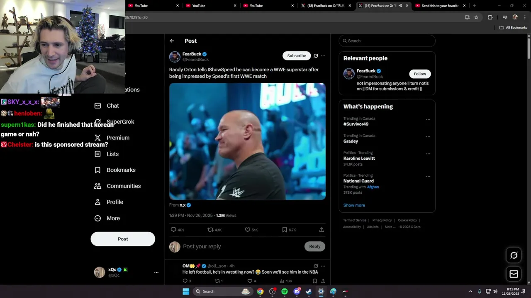Image resolution: width=531 pixels, height=298 pixels.
Task: Open options for Gradey trend
Action: (428, 137)
